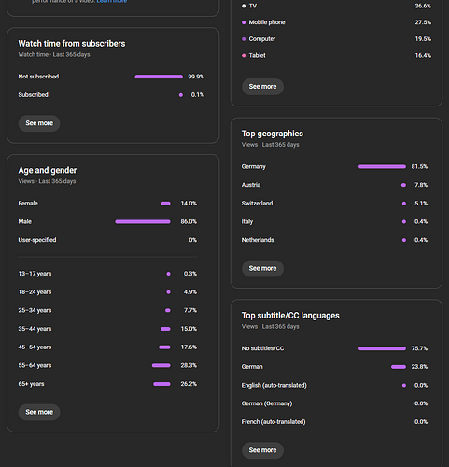Select the German subtitles purple bar

pyautogui.click(x=399, y=367)
